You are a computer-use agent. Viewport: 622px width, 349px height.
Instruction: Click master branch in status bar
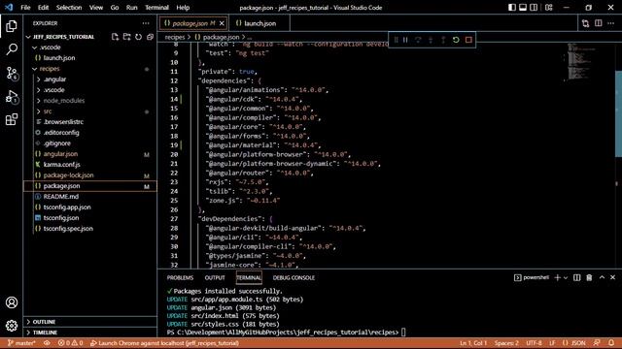coord(21,343)
